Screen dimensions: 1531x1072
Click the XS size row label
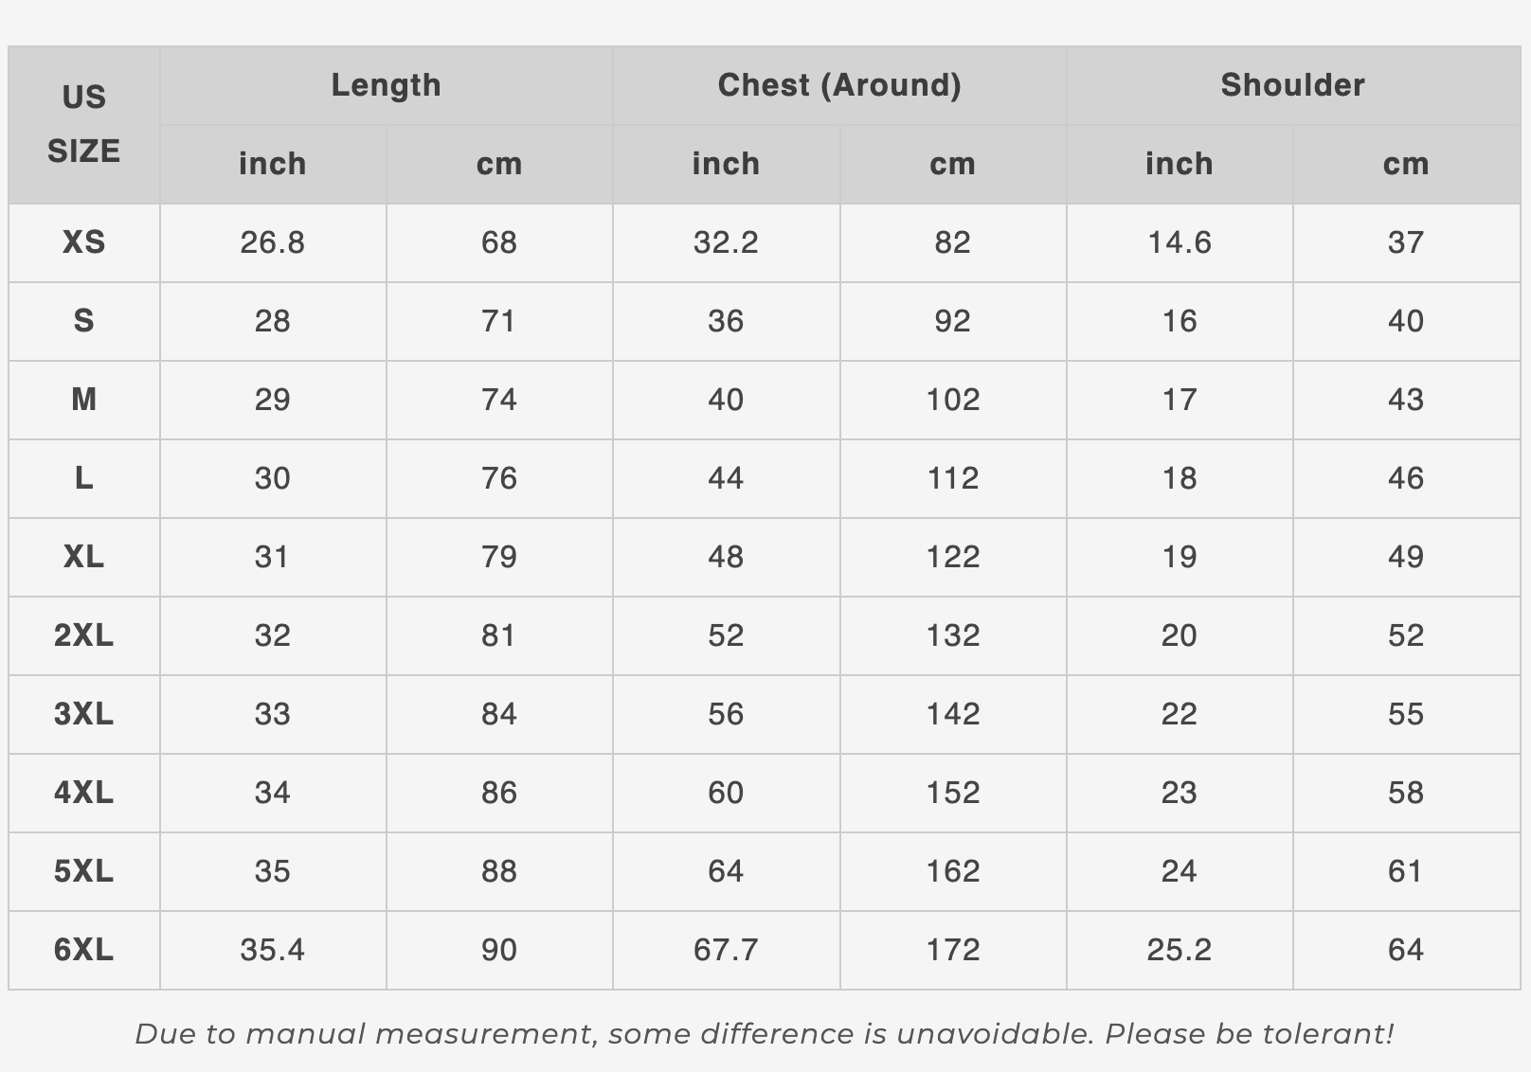pos(83,242)
